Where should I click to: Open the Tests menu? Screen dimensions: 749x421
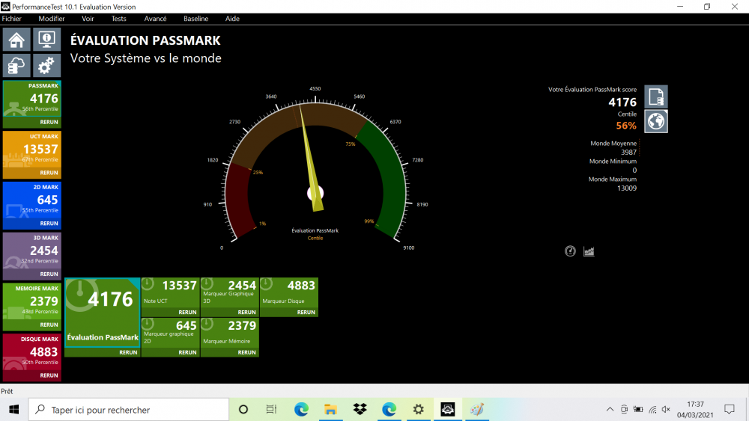pos(119,19)
